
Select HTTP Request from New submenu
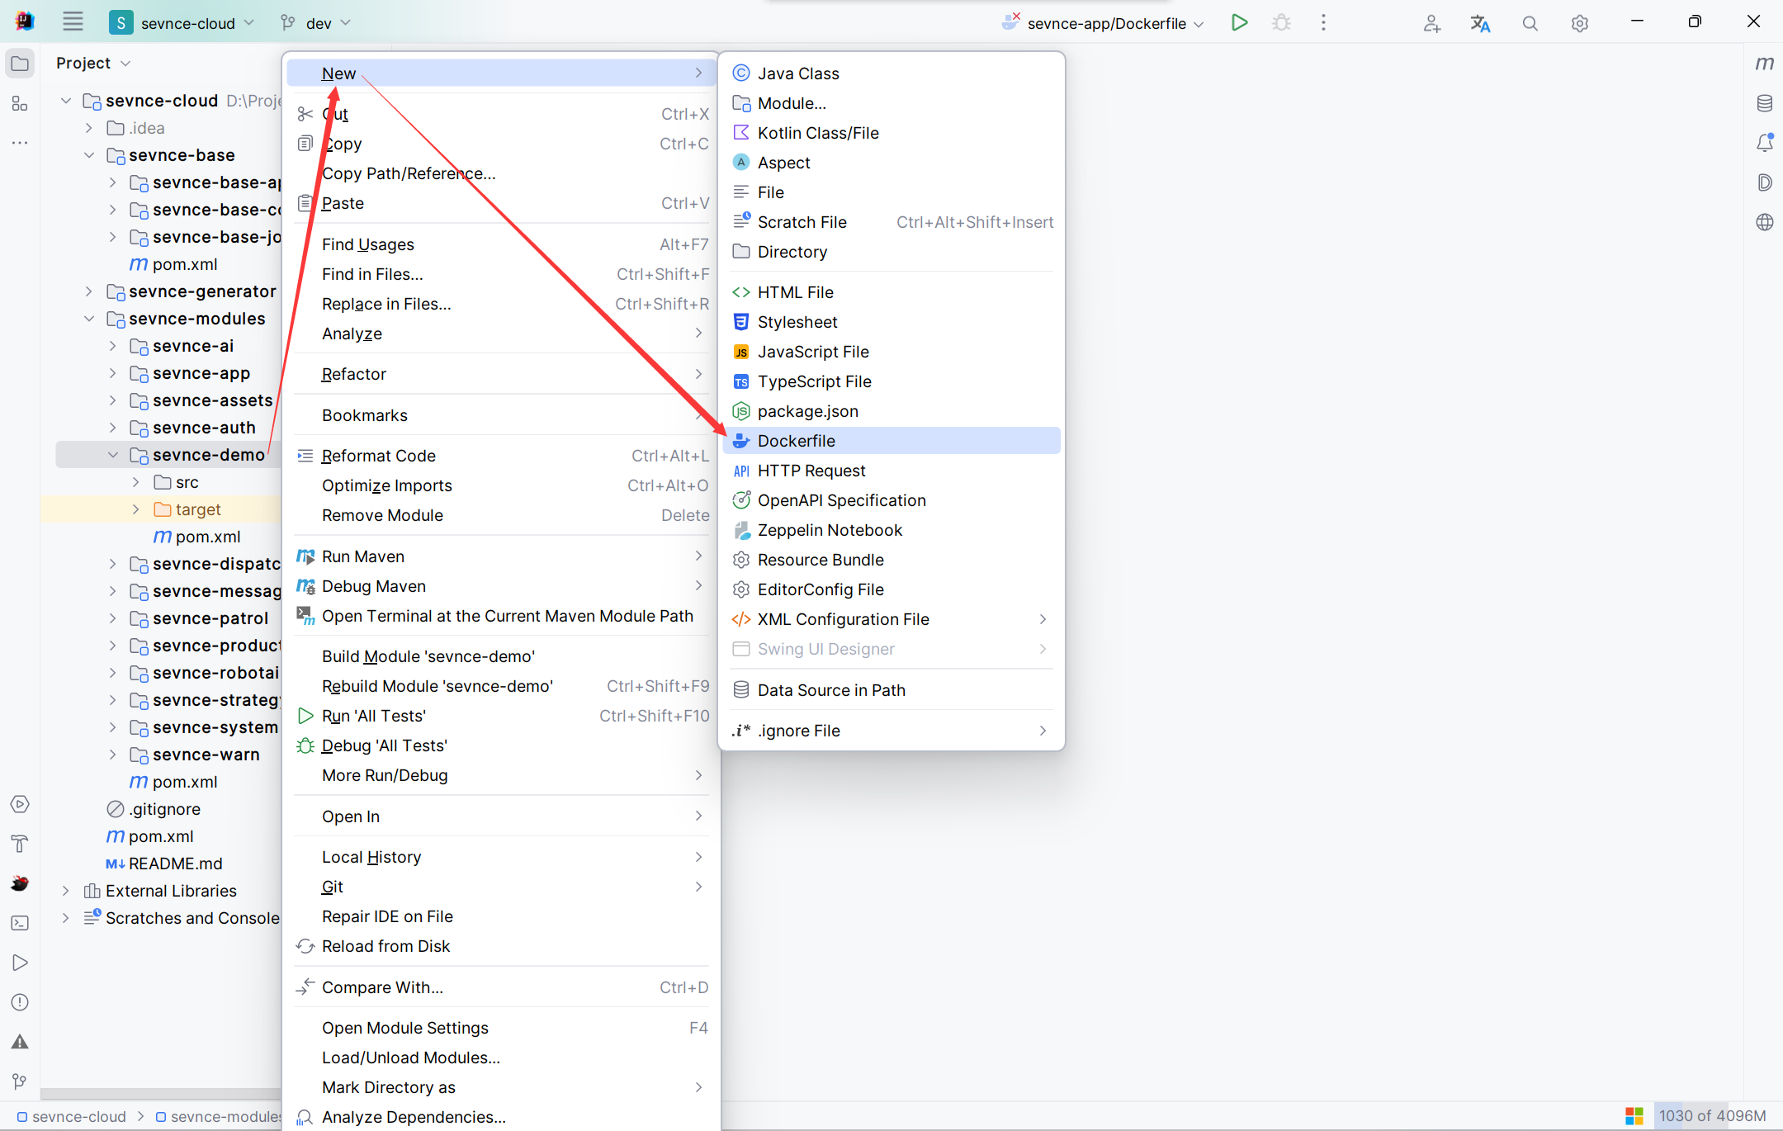(x=811, y=471)
